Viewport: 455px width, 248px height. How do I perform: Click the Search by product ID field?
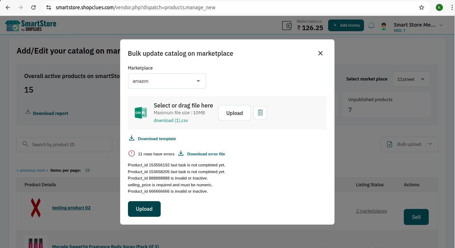[x=64, y=144]
